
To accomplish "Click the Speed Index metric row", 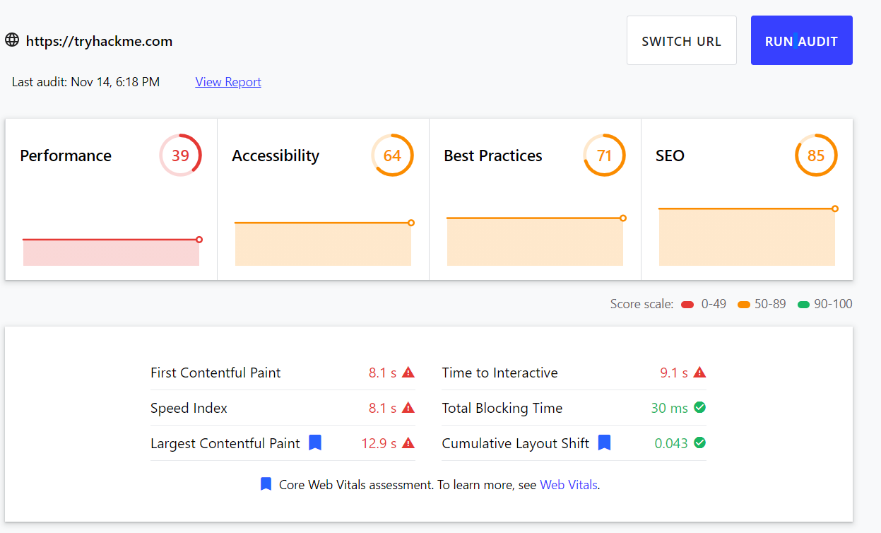I will pyautogui.click(x=283, y=408).
